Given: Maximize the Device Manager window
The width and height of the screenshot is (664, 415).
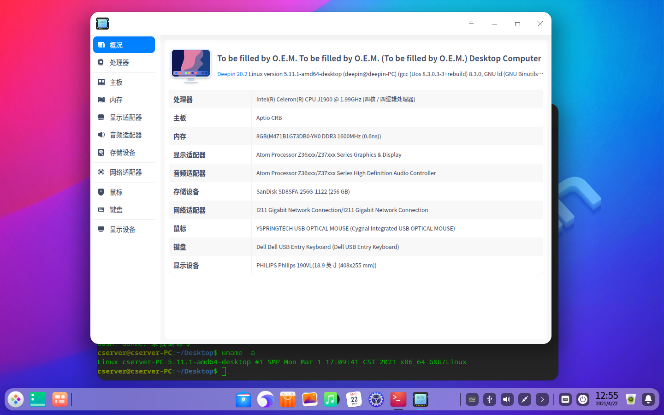Looking at the screenshot, I should click(517, 24).
